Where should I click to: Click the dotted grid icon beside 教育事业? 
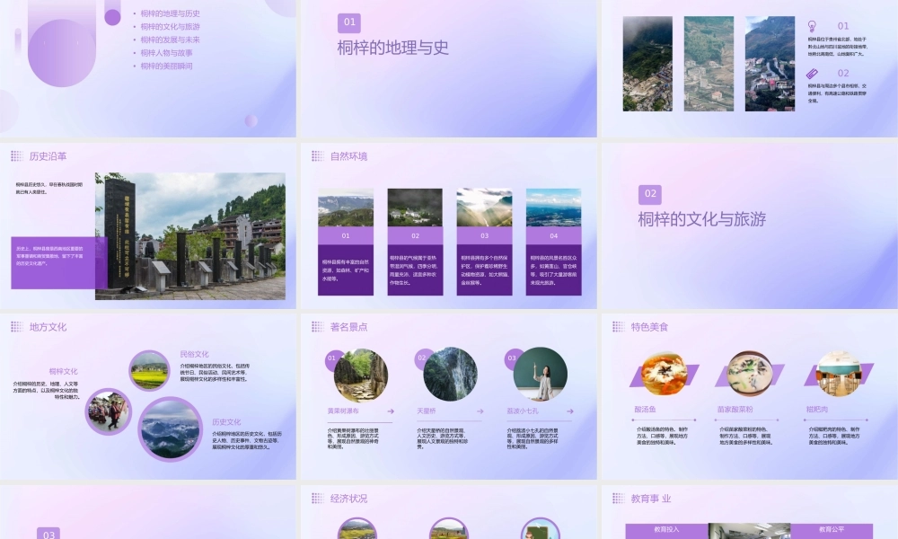tap(619, 499)
